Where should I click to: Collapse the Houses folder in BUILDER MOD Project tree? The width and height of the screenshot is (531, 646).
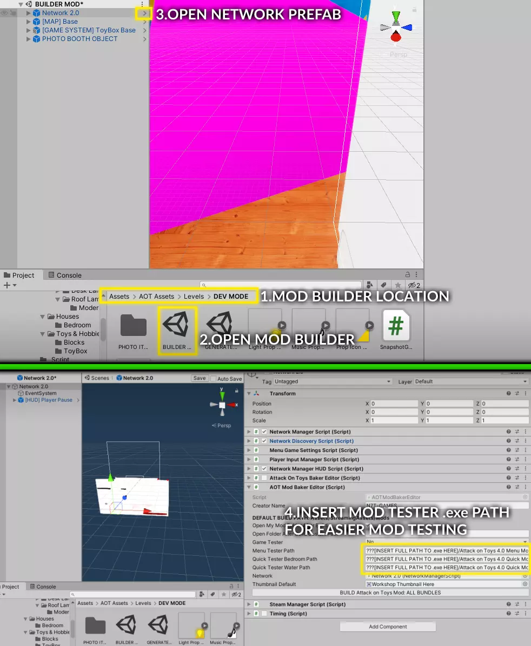click(43, 317)
